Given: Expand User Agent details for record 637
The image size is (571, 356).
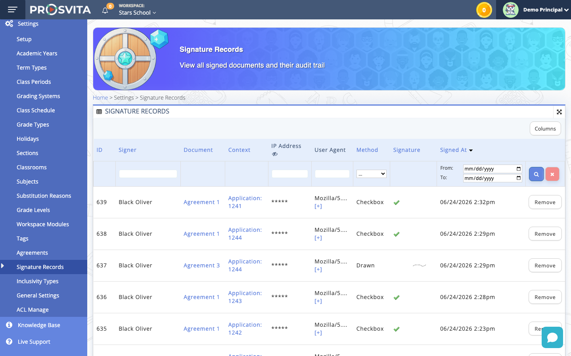Looking at the screenshot, I should click(x=318, y=269).
